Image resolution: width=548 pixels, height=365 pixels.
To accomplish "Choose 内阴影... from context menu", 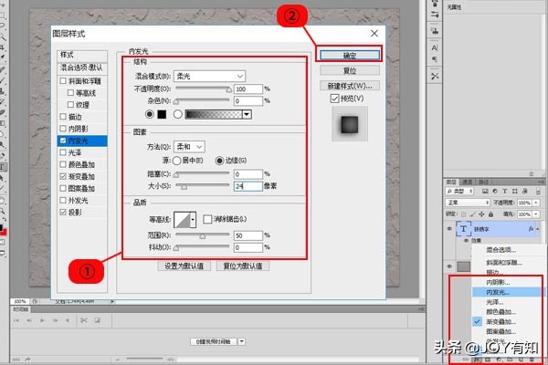I will [x=498, y=282].
